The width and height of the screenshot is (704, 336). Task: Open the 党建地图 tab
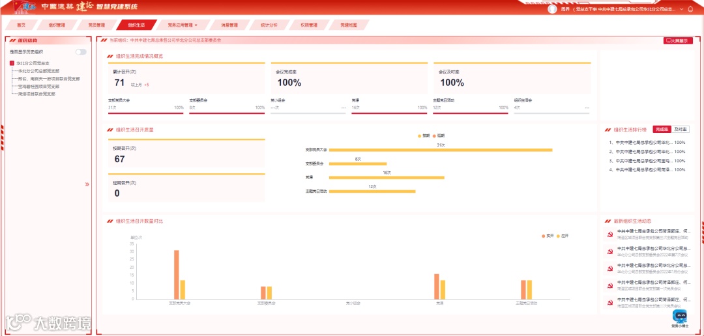tap(349, 25)
